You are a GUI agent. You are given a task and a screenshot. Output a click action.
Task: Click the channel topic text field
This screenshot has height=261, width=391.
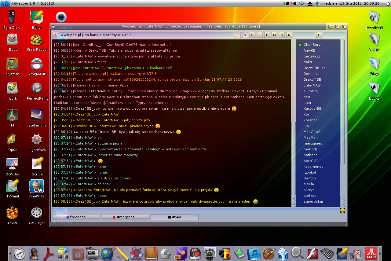(x=147, y=35)
